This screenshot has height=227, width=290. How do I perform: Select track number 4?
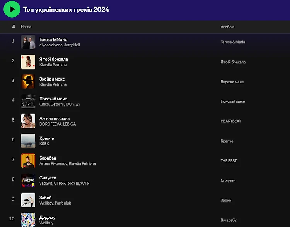pyautogui.click(x=13, y=100)
